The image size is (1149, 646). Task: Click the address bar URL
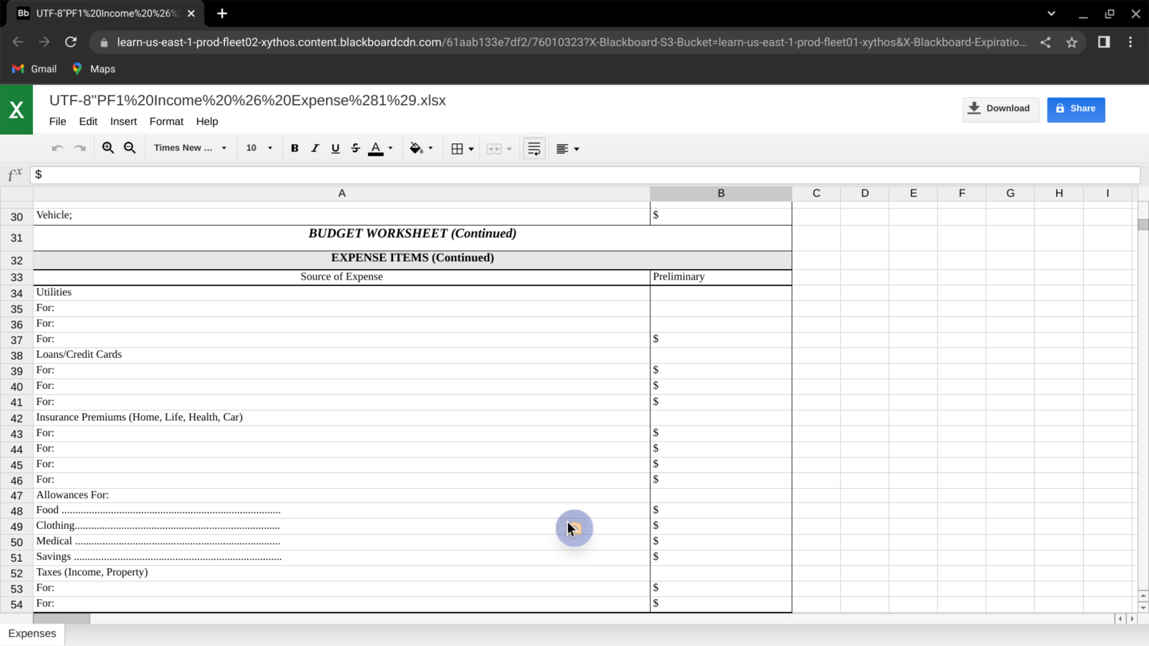pyautogui.click(x=572, y=42)
